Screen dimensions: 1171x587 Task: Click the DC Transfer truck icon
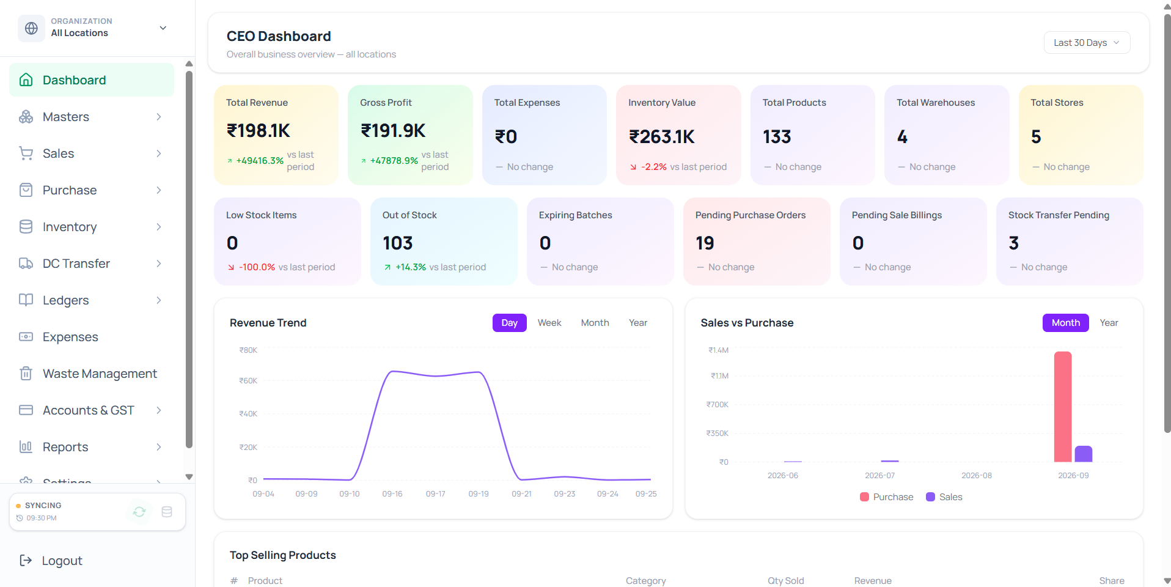tap(26, 264)
